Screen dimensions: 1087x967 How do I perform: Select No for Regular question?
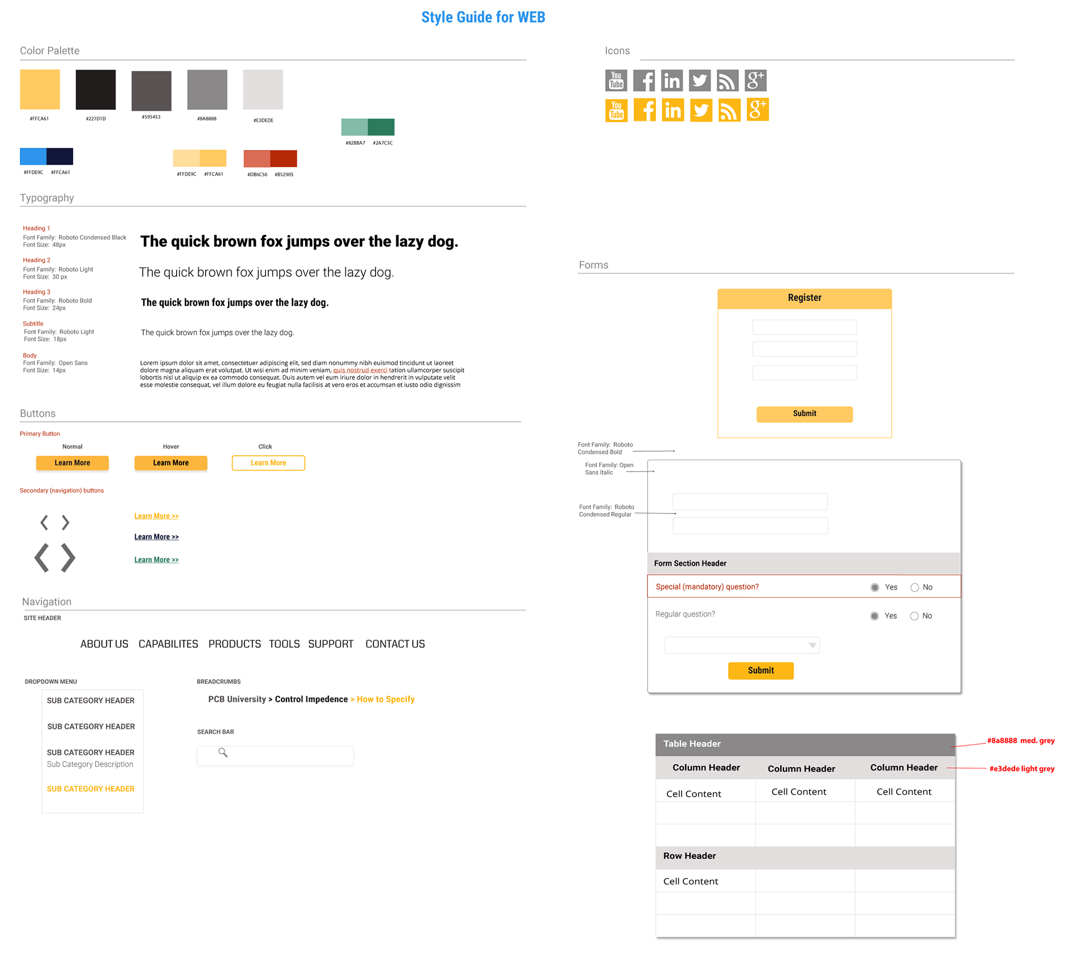[914, 616]
